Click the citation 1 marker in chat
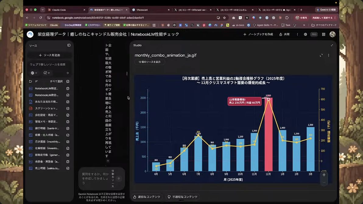Screen dimensions: 363x204 click(108, 161)
